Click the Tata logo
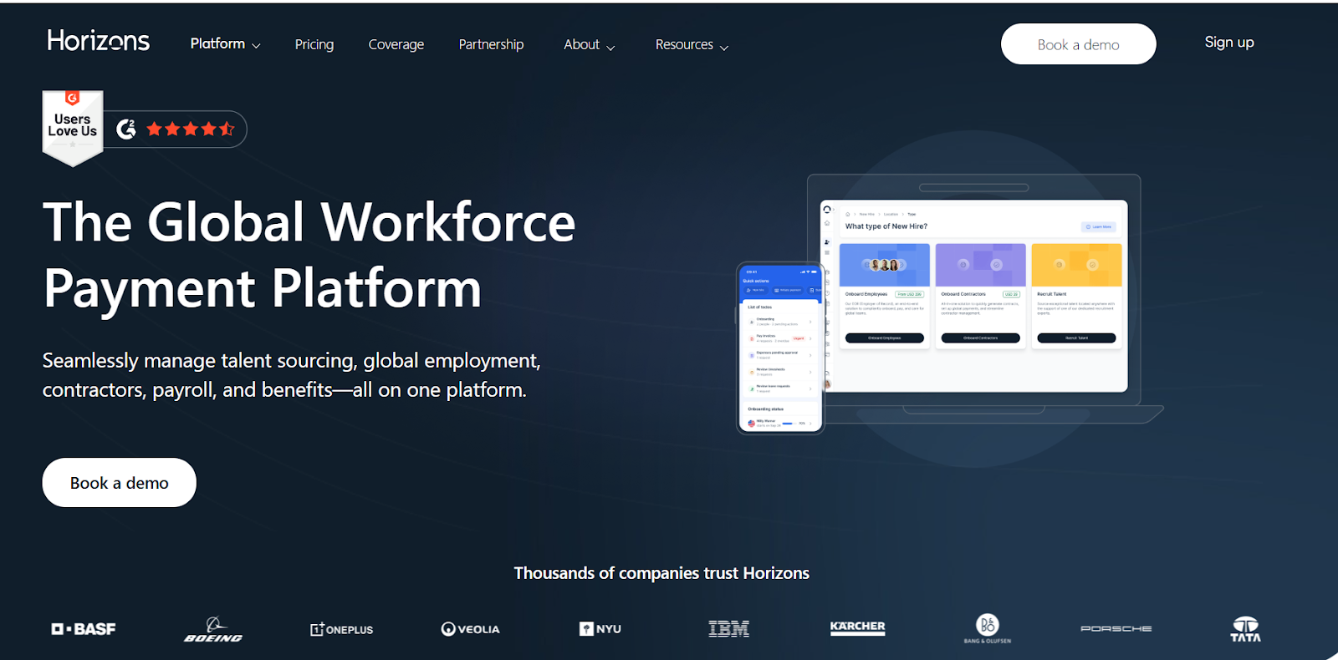Screen dimensions: 1338x660 pos(1245,629)
